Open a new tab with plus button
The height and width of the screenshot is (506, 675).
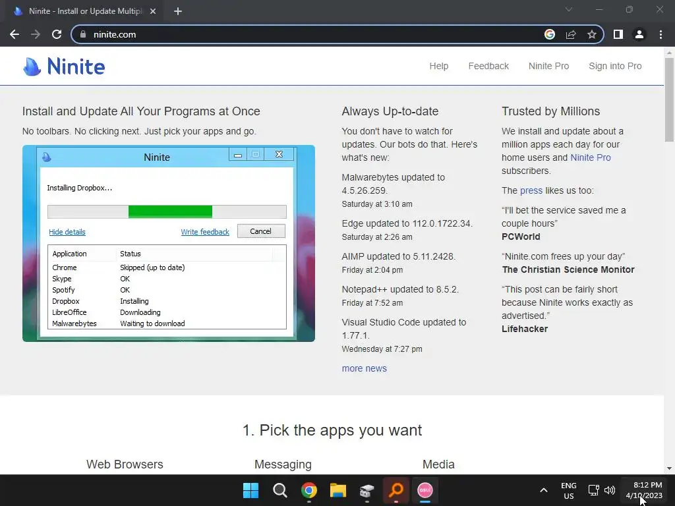pyautogui.click(x=178, y=11)
